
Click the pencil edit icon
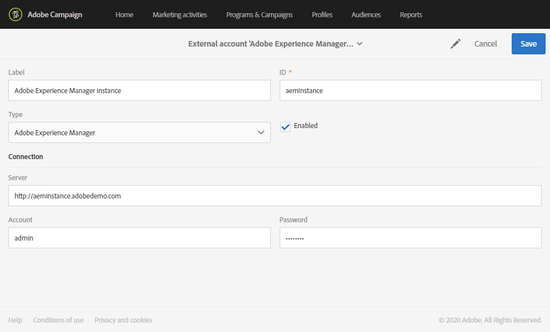(x=455, y=43)
